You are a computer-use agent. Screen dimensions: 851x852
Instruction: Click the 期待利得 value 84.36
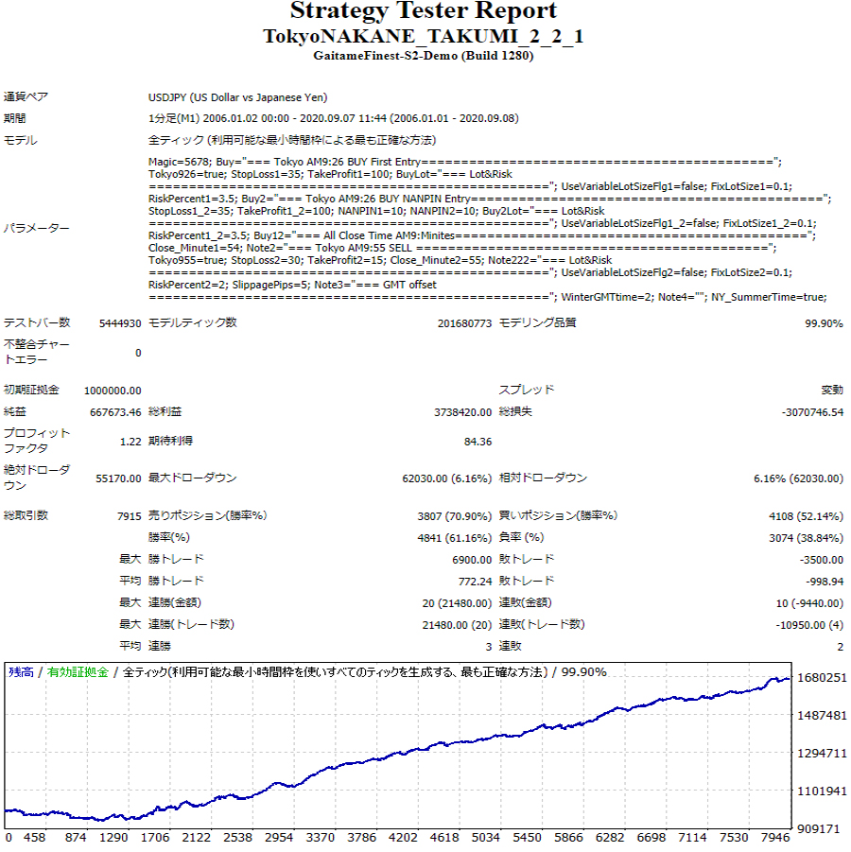click(x=478, y=442)
